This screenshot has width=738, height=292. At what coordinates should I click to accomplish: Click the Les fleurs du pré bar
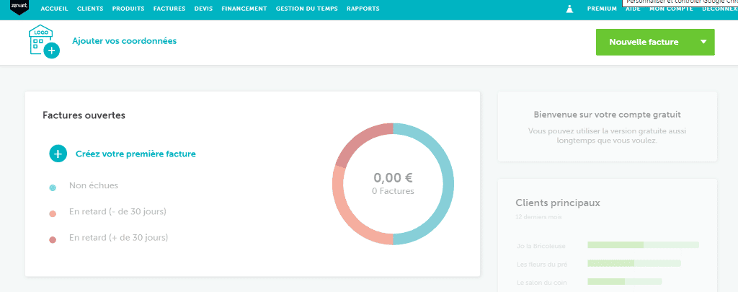[634, 263]
